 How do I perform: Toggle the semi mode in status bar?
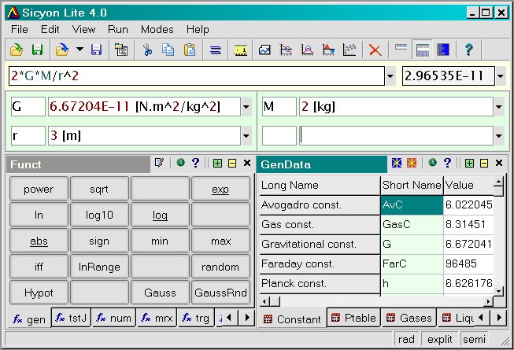pos(474,340)
